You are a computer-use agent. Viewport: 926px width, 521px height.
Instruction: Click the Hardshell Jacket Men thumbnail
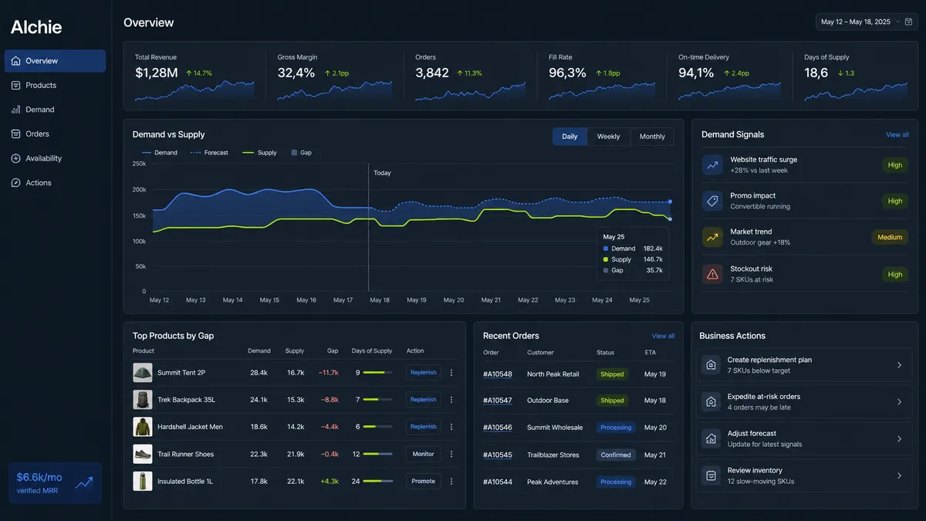tap(143, 427)
